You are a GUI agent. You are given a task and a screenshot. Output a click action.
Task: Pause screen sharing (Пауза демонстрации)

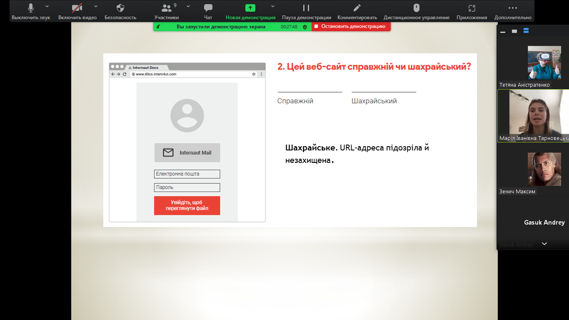[306, 11]
